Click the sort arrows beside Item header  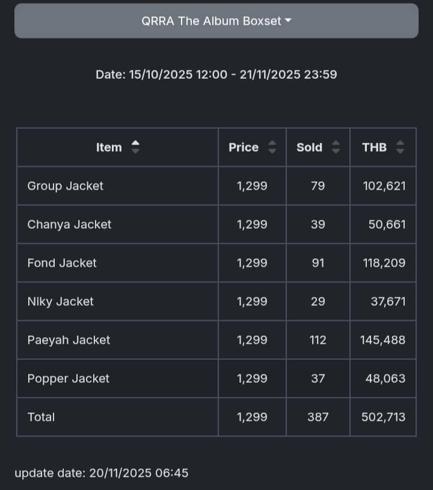[135, 147]
